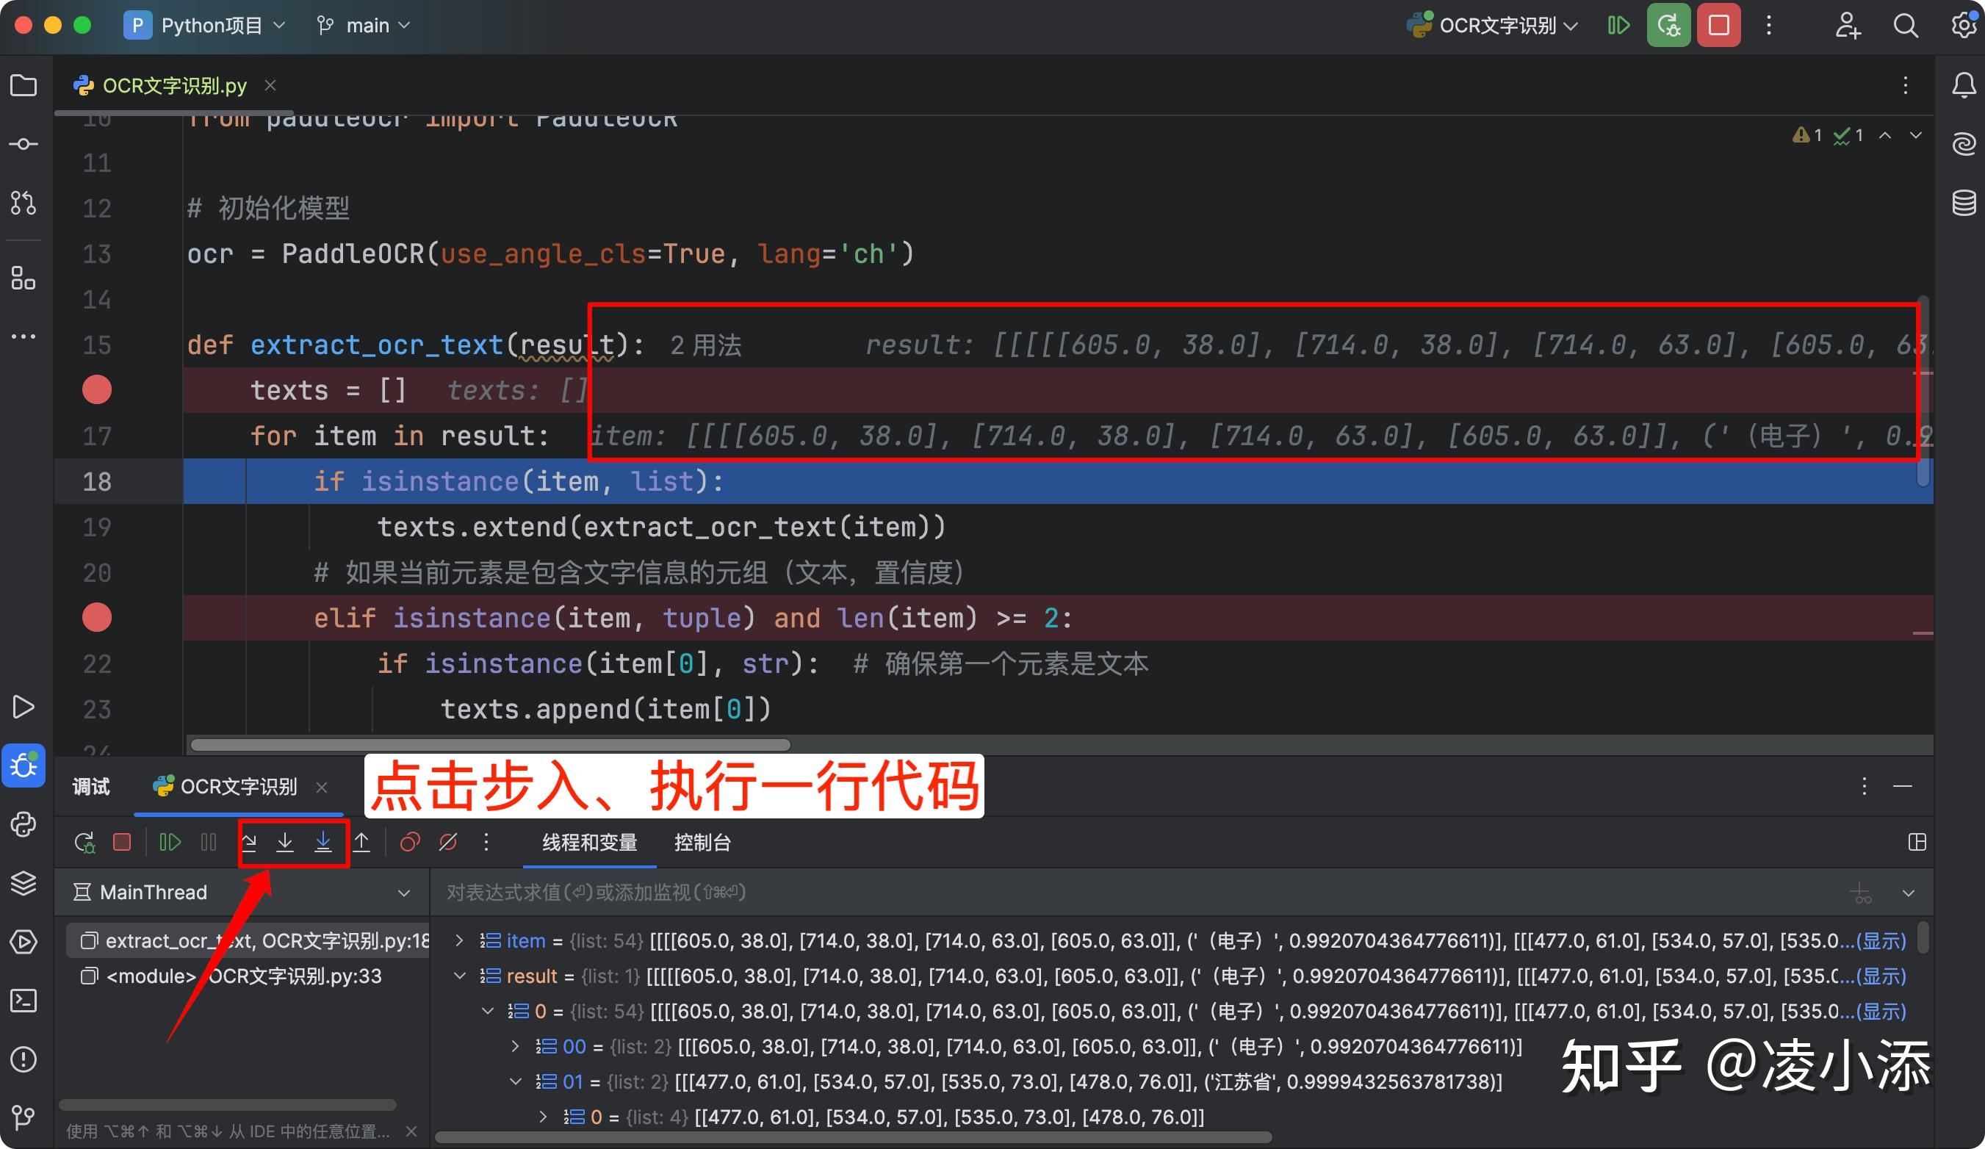
Task: Open Search Everywhere magnifier at top right
Action: [x=1906, y=24]
